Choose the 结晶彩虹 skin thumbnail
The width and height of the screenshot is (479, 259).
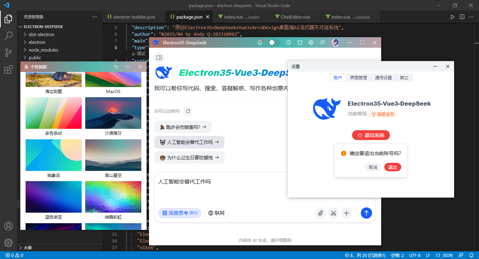pos(113,197)
